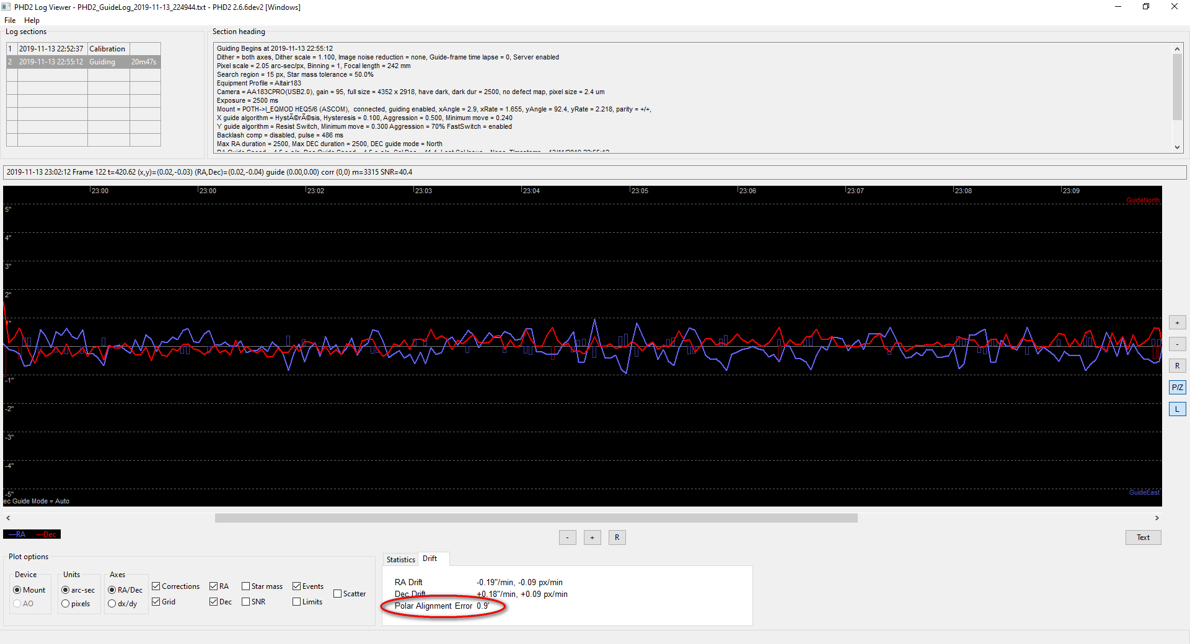Click the horizontal zoom out minus button
The width and height of the screenshot is (1190, 644).
567,537
